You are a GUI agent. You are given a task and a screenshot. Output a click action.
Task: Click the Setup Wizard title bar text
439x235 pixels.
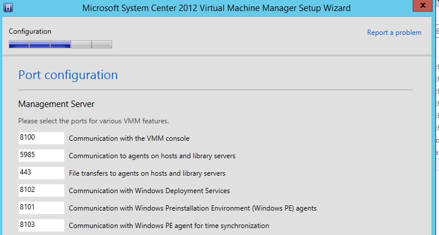217,8
